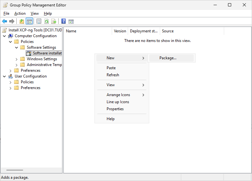Open the Help menu in the menu bar
This screenshot has height=181, width=252.
point(48,13)
